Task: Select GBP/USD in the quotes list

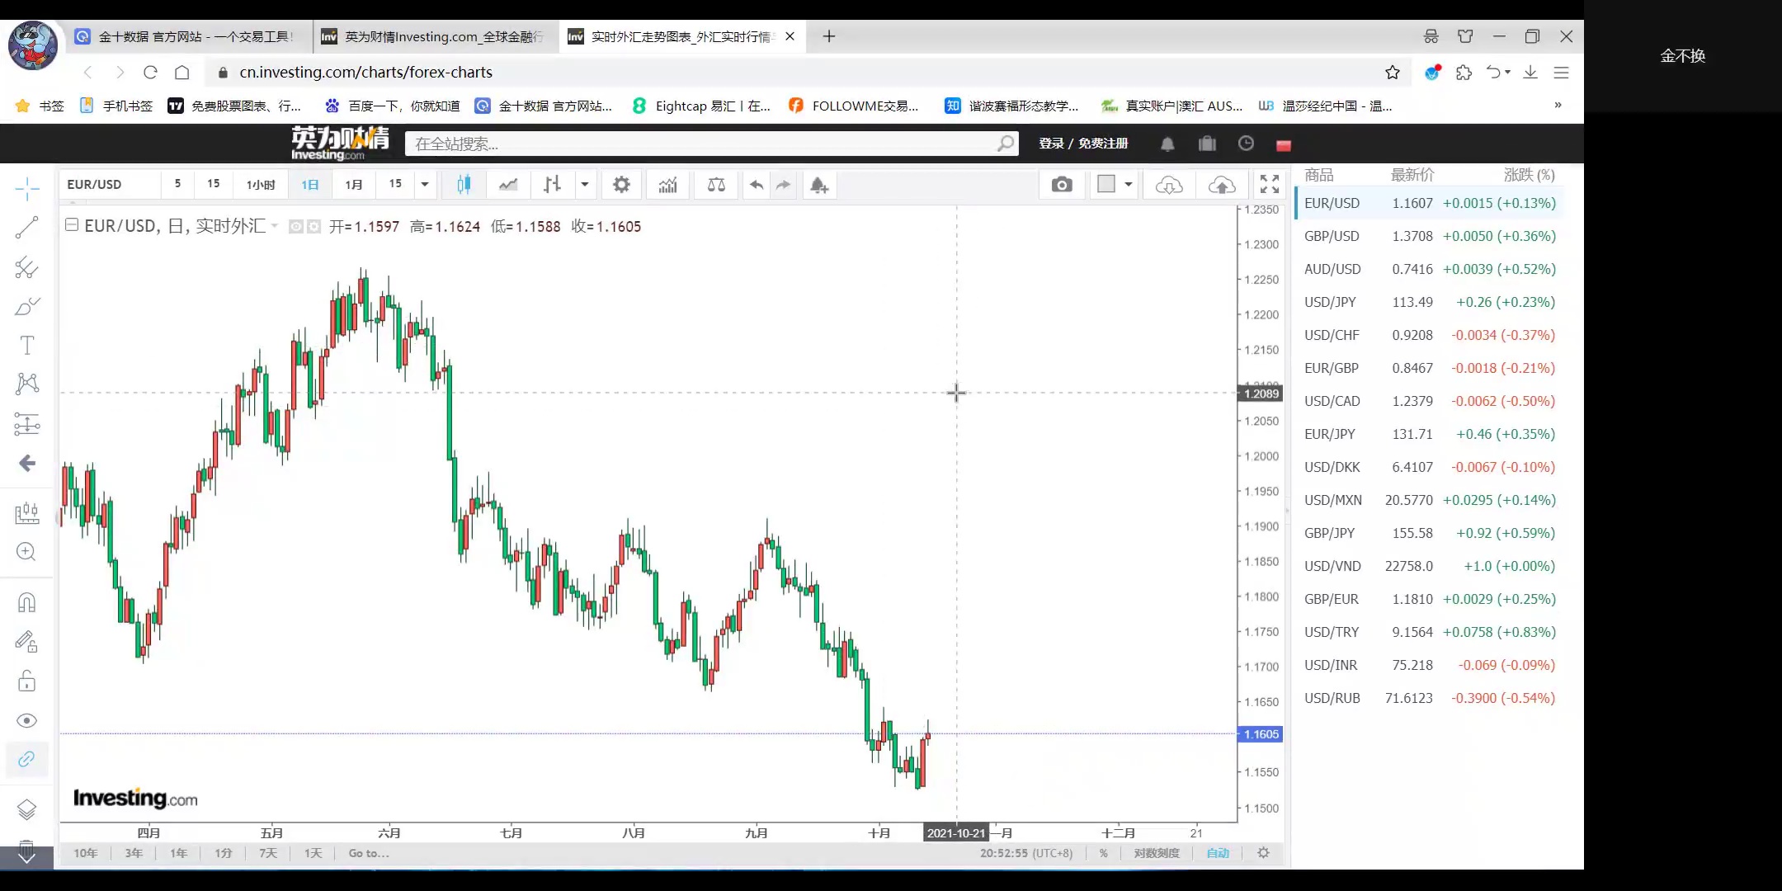Action: [1332, 236]
